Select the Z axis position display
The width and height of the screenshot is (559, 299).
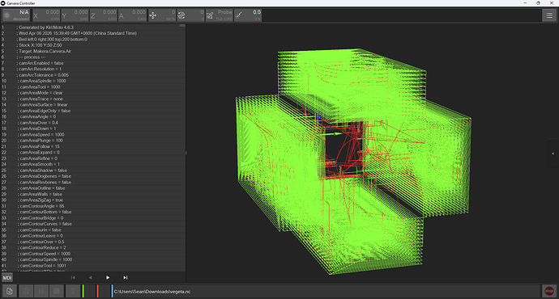(104, 15)
